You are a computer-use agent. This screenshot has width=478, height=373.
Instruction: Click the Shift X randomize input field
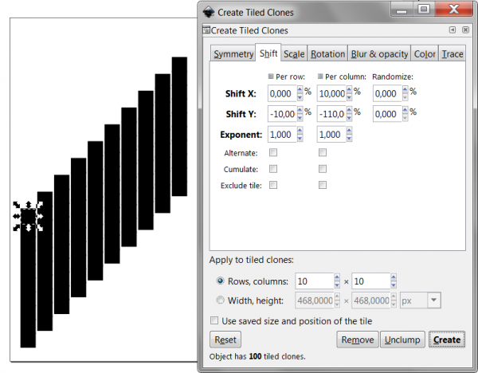tap(387, 93)
